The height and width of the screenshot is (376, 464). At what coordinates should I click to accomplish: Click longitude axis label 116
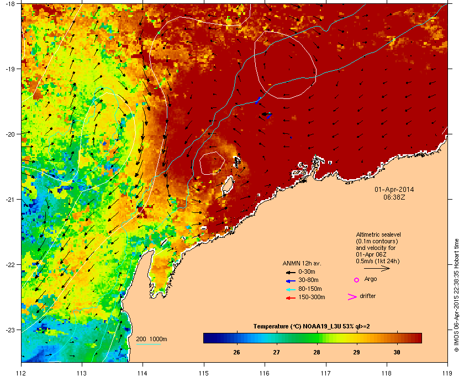[x=265, y=373]
